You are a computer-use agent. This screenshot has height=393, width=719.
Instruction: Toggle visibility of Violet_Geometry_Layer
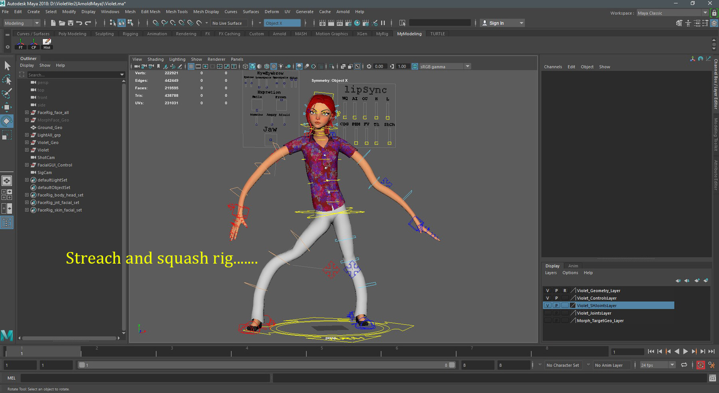tap(547, 291)
